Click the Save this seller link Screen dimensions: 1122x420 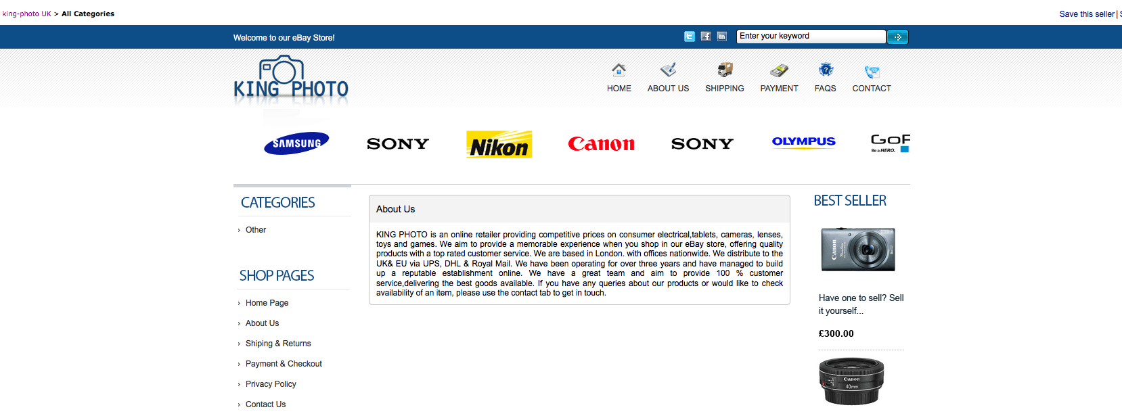tap(1086, 14)
